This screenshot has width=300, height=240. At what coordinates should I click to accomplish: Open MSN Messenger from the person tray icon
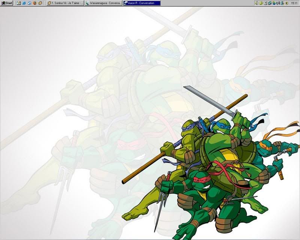coord(282,3)
